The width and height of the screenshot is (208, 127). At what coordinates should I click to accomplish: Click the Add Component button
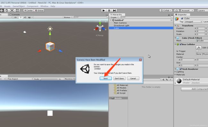[x=195, y=89]
